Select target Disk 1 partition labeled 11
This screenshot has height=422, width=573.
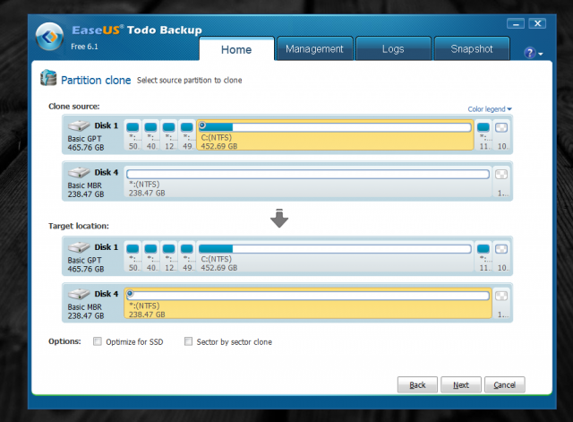pyautogui.click(x=483, y=256)
